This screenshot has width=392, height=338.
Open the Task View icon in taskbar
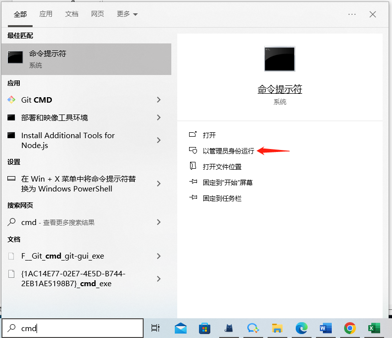pyautogui.click(x=156, y=328)
